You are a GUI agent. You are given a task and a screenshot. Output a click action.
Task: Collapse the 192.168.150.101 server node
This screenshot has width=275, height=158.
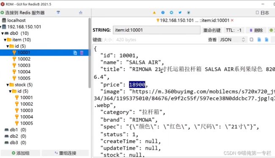(x=0, y=27)
